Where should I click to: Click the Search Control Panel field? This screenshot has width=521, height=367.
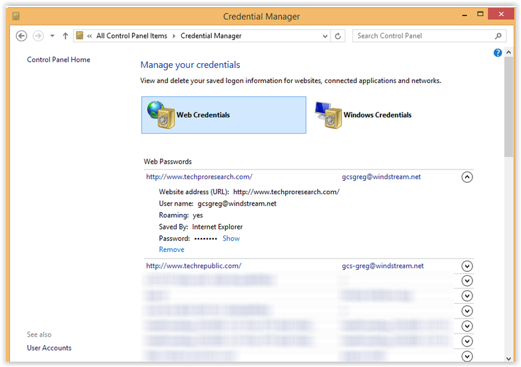click(423, 36)
